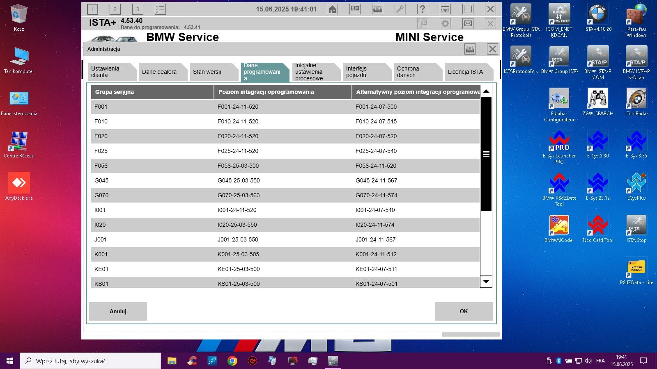Screen dimensions: 657x369
Task: Open ISTA envelope message icon
Action: [468, 23]
